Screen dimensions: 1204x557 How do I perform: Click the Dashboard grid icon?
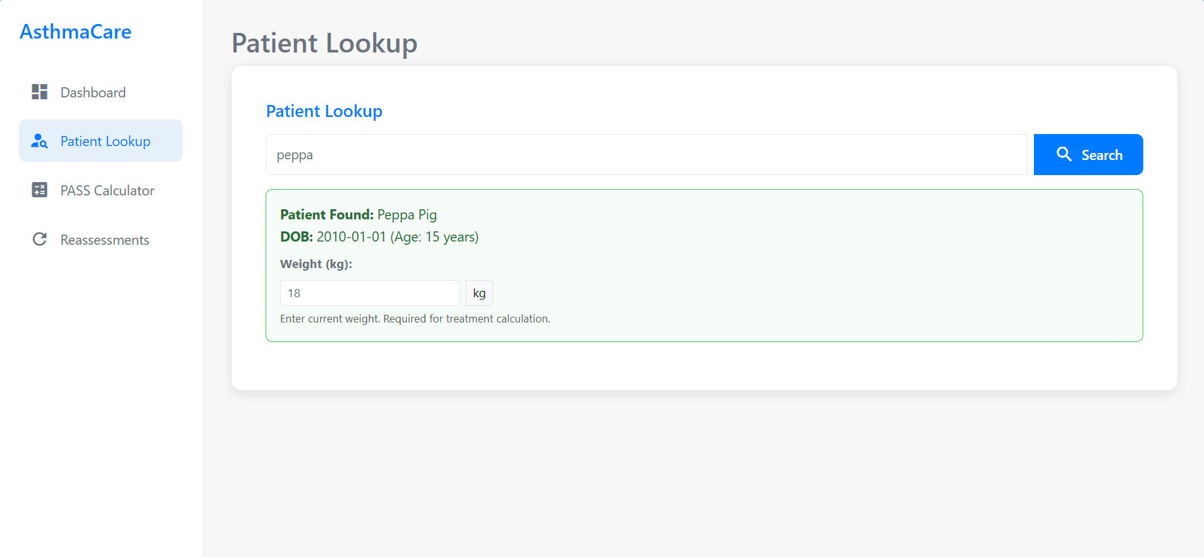click(x=40, y=92)
